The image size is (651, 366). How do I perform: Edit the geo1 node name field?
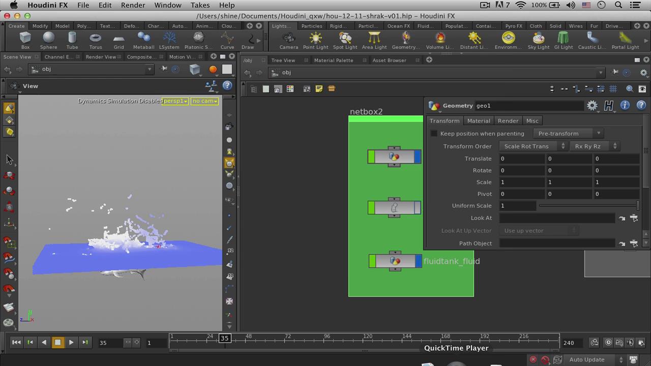529,106
